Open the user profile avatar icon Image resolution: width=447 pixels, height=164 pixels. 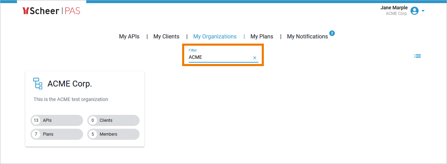click(x=414, y=11)
